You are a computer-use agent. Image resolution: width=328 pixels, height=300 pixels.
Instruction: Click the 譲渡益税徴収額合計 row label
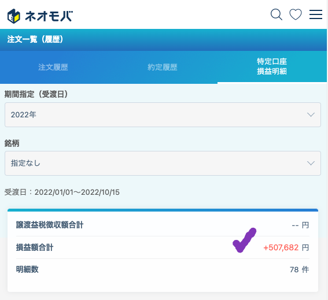click(x=50, y=225)
